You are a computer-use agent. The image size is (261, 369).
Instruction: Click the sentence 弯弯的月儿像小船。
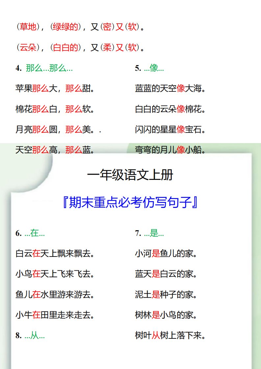[x=170, y=150]
